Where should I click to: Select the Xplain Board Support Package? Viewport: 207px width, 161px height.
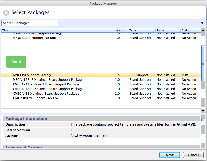tap(35, 98)
